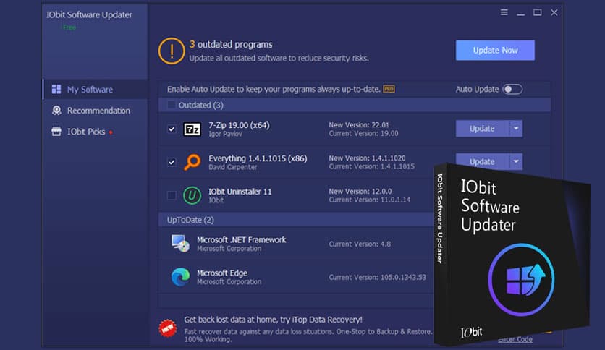
Task: Check the IObit Uninstaller 11 checkbox
Action: point(172,195)
